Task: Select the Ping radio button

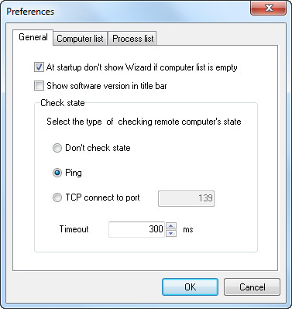Action: 57,173
